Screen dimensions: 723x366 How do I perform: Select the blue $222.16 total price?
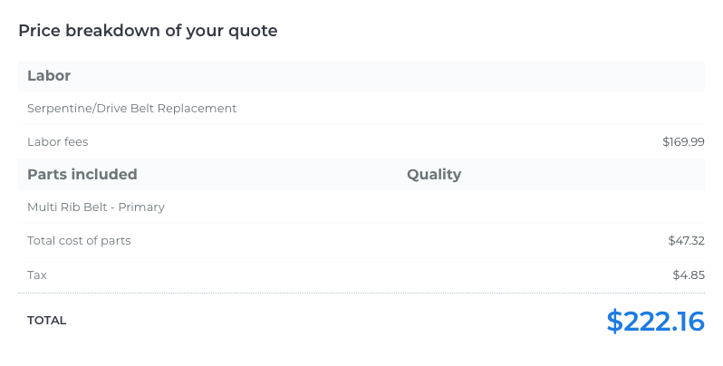[x=655, y=322]
